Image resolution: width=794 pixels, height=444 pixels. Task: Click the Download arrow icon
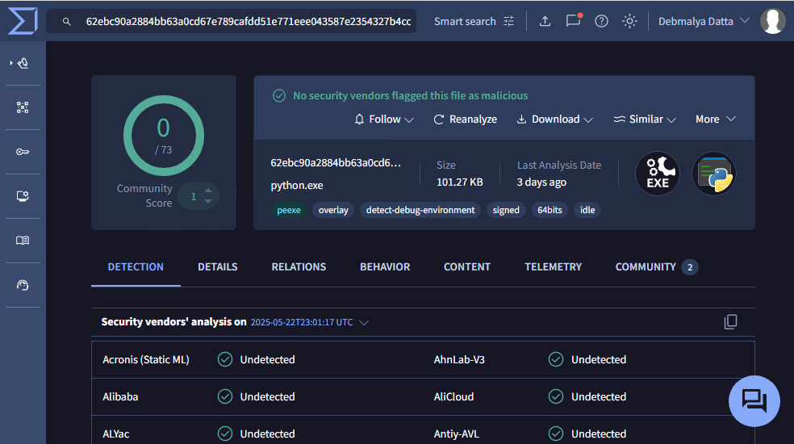[x=521, y=119]
